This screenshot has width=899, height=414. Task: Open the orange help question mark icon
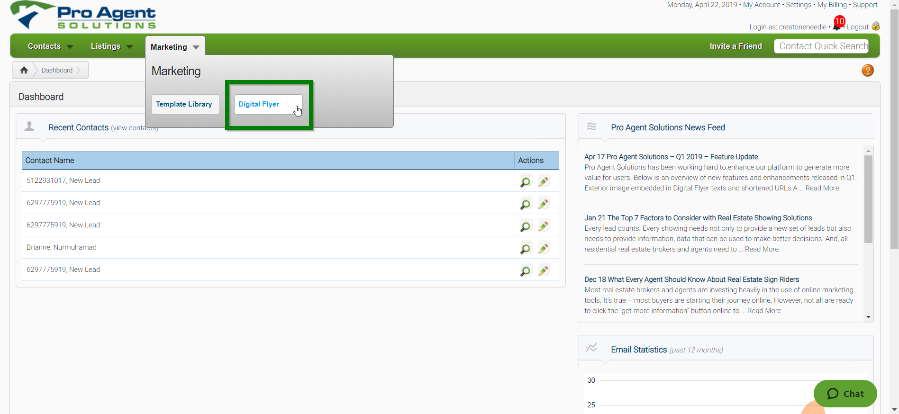point(868,71)
